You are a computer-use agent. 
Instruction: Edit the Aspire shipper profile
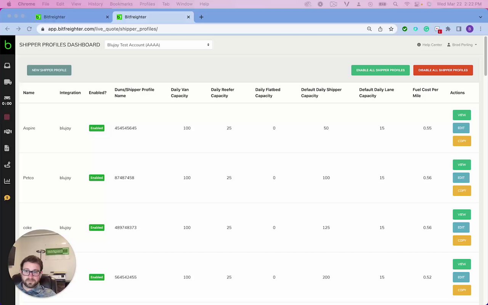point(461,128)
